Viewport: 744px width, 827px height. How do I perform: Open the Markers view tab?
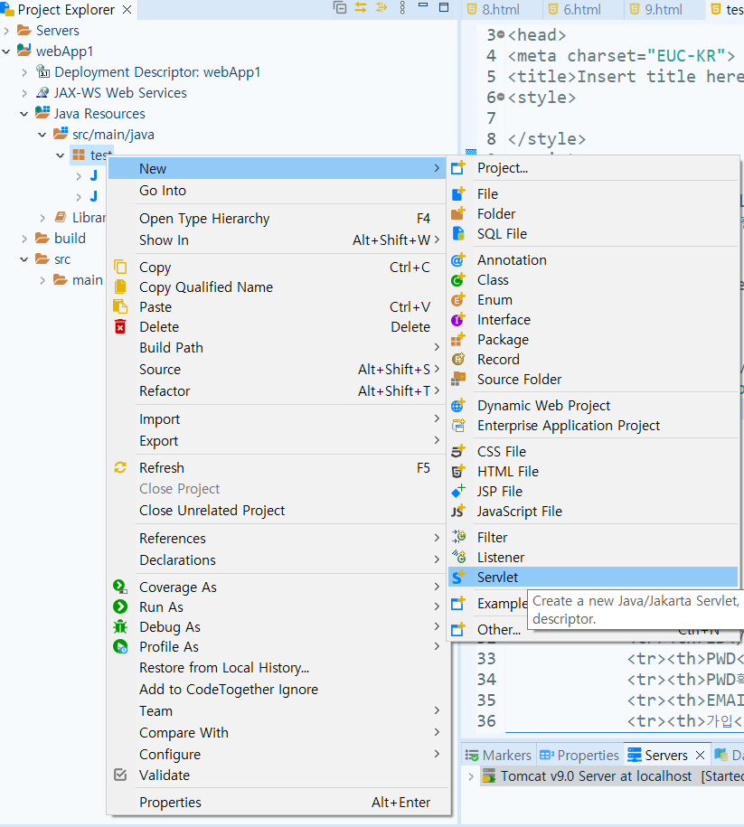(499, 756)
